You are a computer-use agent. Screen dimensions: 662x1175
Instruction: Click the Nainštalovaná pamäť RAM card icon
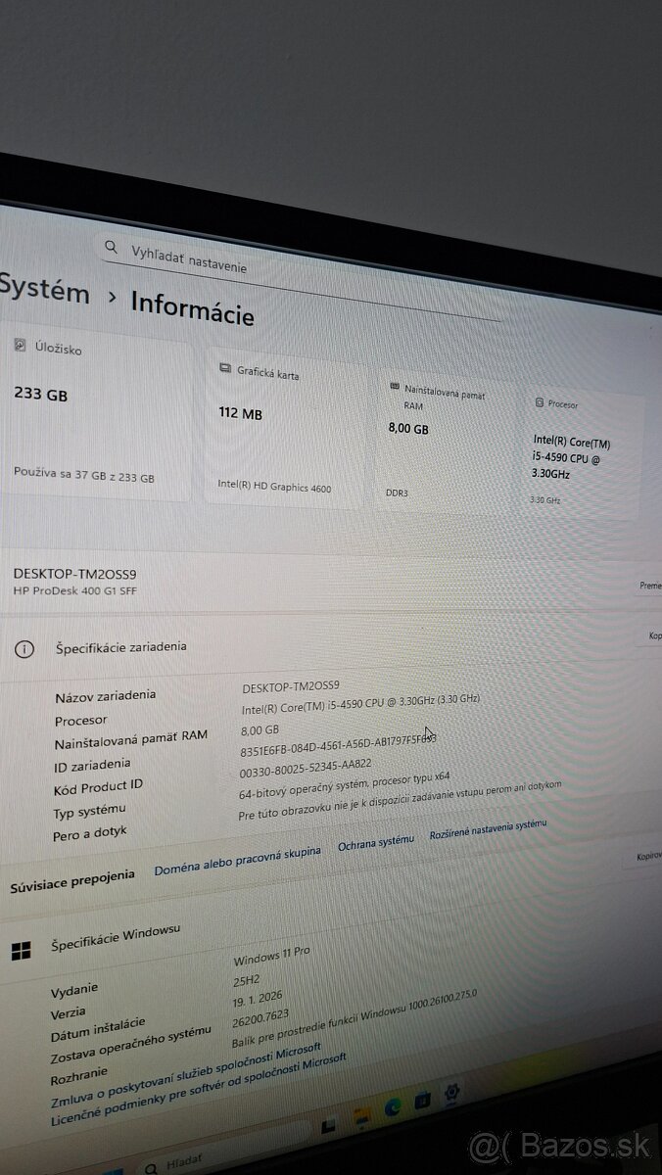[395, 387]
